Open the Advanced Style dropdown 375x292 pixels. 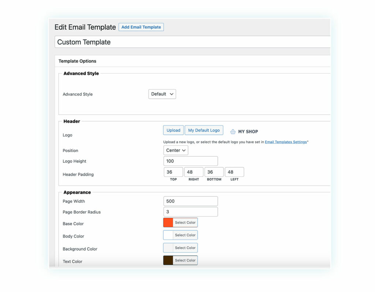162,94
